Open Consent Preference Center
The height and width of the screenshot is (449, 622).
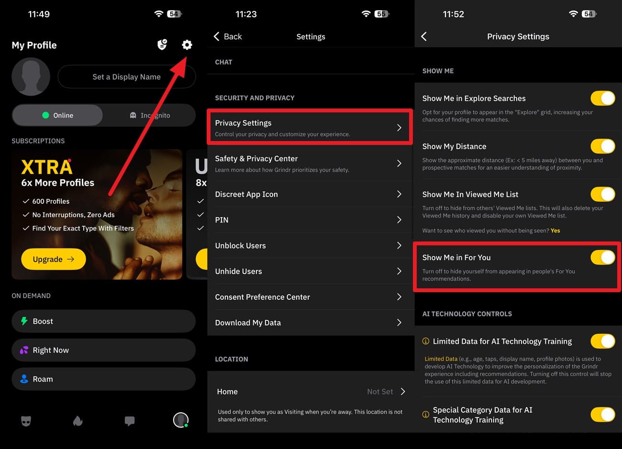tap(310, 297)
